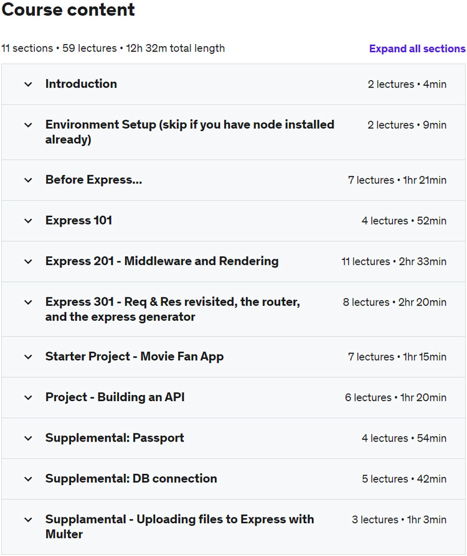Screen dimensions: 467x556
Task: Click the '6 lectures • 1hr 20min' label
Action: (395, 397)
